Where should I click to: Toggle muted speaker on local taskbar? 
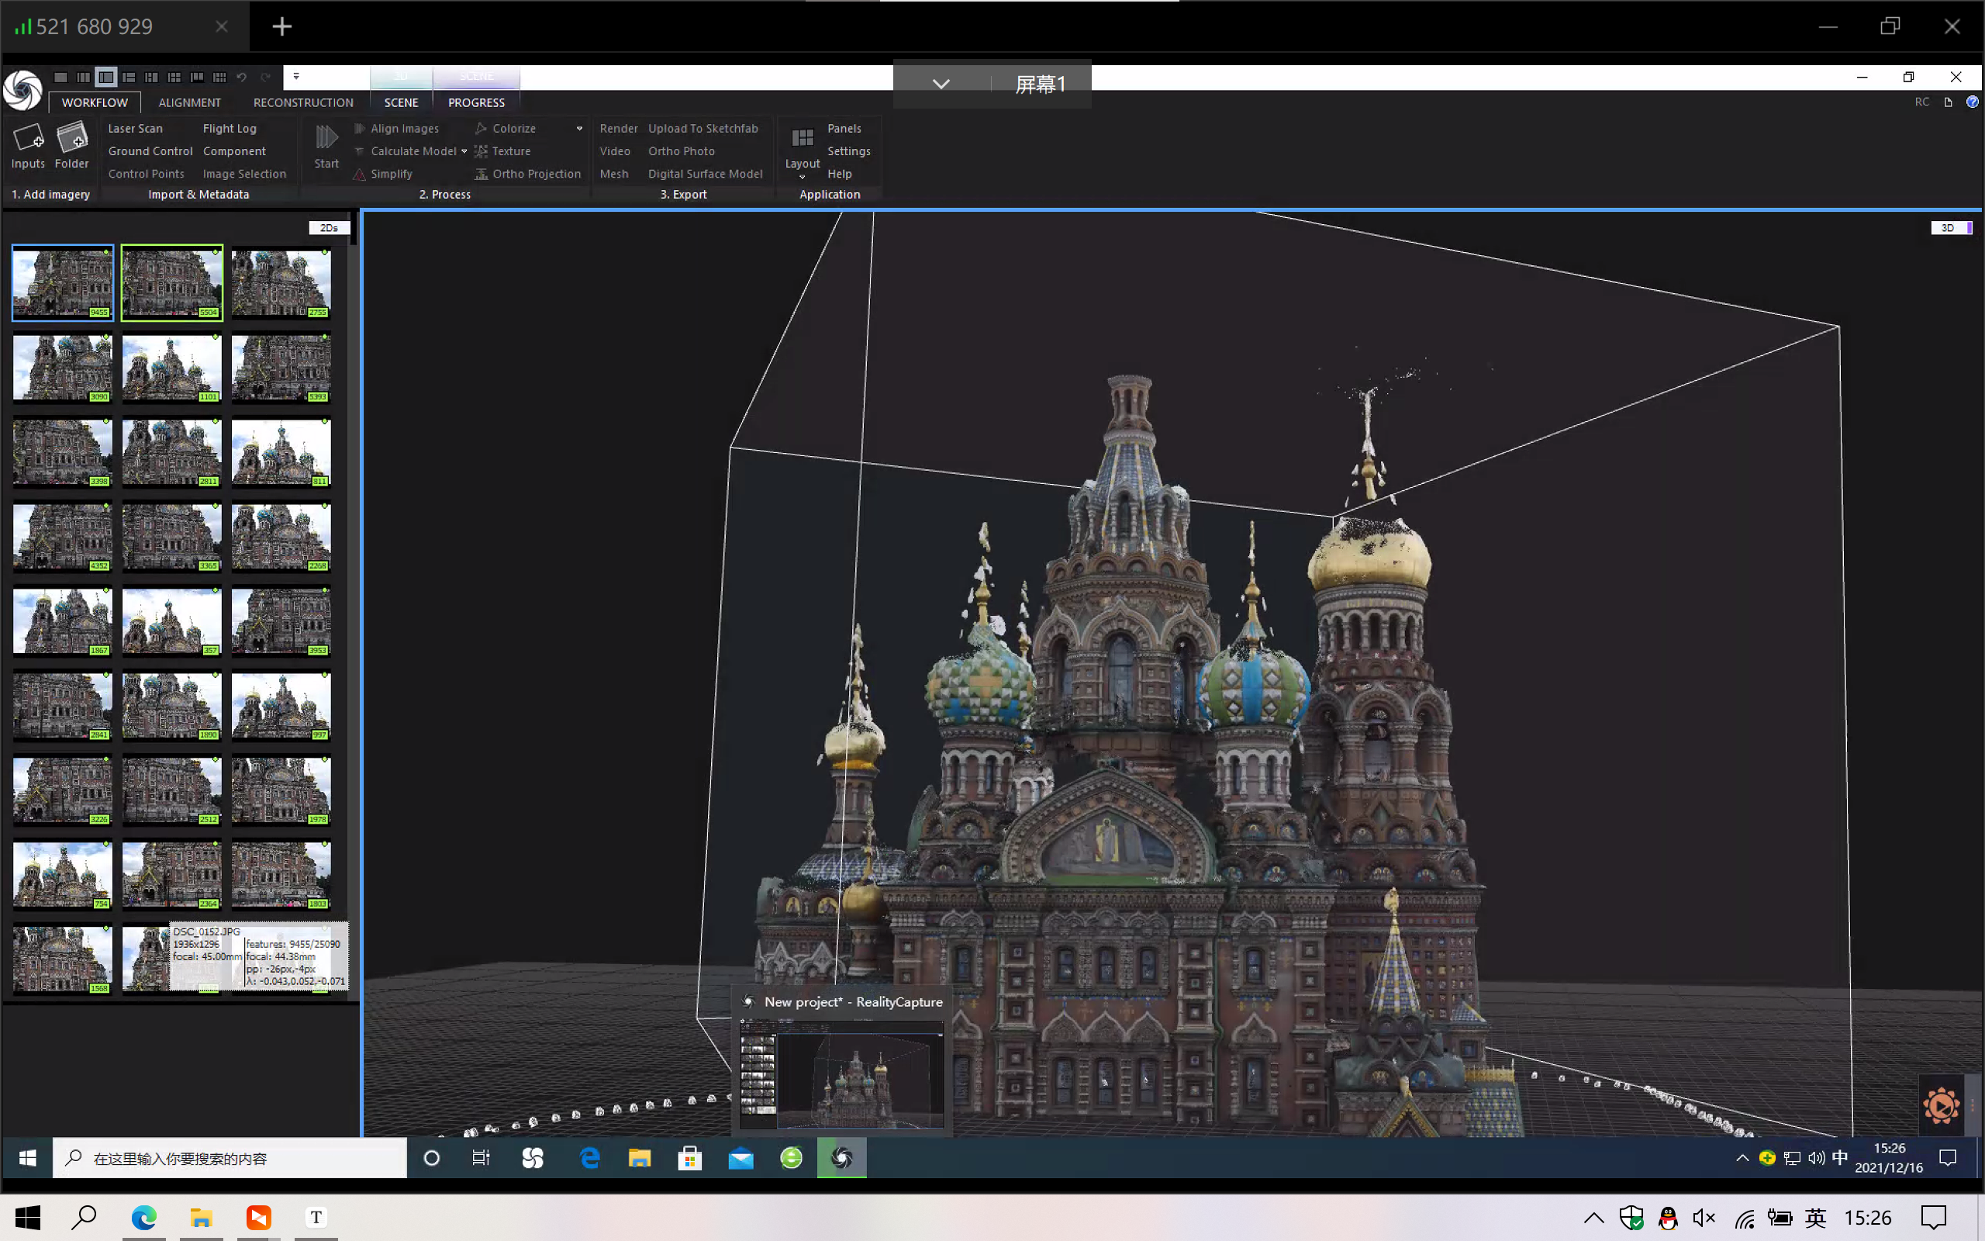pos(1704,1218)
